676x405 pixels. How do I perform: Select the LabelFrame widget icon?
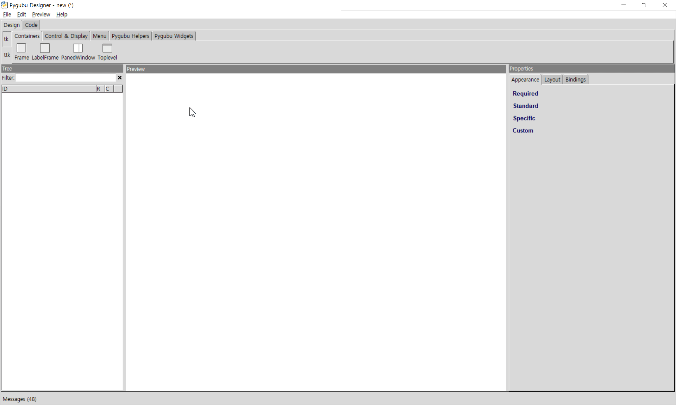[45, 51]
